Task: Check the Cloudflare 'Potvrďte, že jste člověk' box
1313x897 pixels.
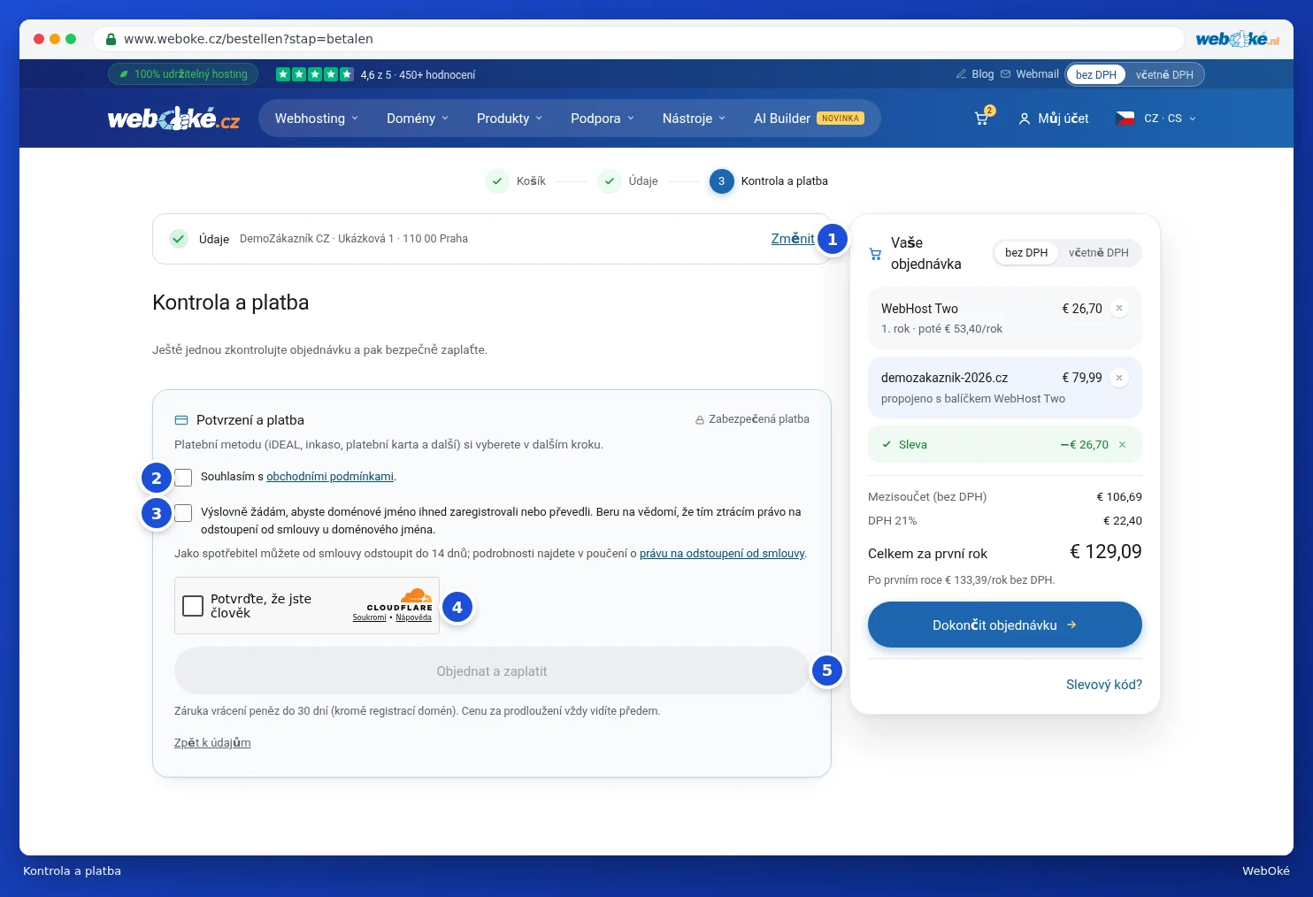Action: click(193, 606)
